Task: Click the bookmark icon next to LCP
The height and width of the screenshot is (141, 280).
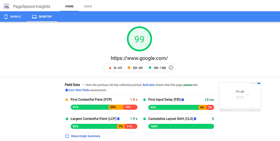Action: coord(118,119)
